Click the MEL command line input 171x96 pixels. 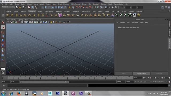click(x=47, y=86)
